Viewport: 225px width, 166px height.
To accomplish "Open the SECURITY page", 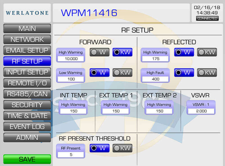I will tap(27, 105).
